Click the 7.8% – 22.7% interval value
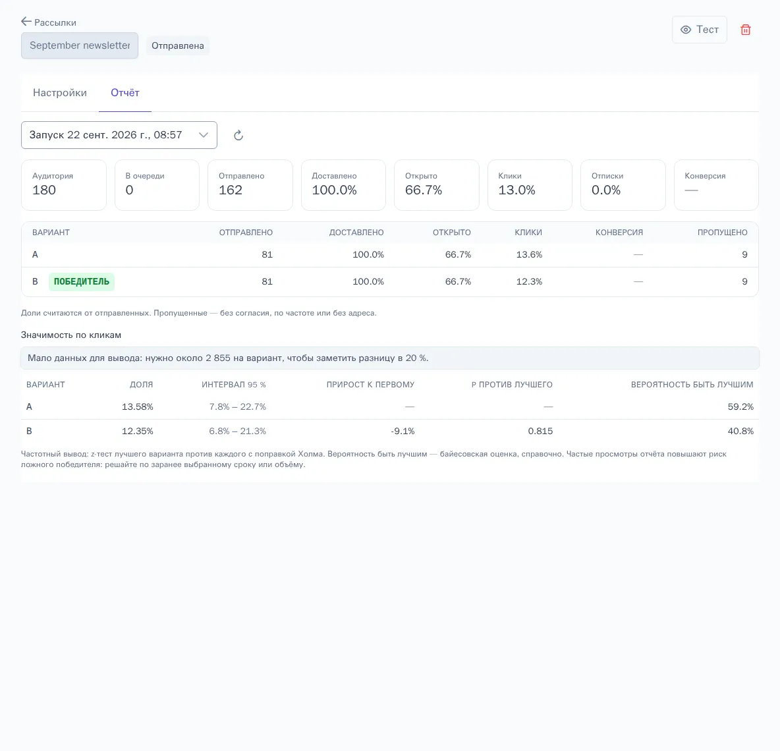Image resolution: width=780 pixels, height=751 pixels. pos(238,407)
